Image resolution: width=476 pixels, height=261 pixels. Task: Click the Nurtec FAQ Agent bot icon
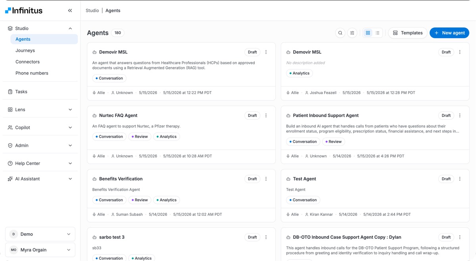click(94, 116)
